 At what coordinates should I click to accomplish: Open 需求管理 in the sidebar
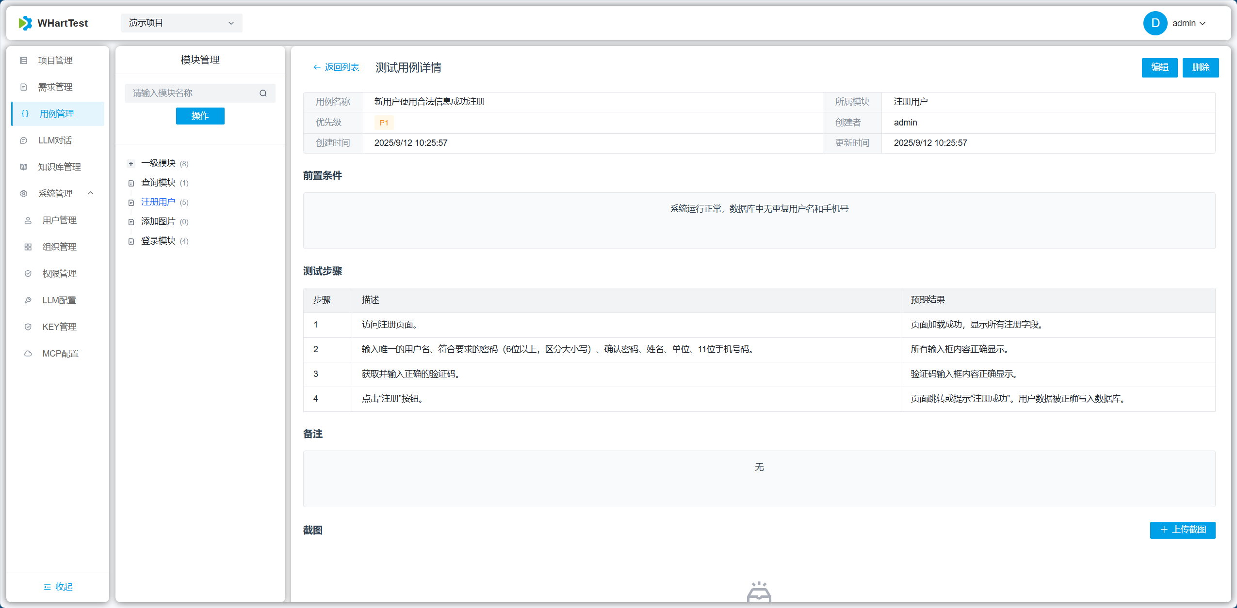55,87
